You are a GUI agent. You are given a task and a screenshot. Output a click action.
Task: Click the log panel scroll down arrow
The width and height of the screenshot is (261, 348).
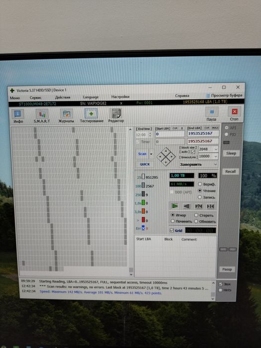point(213,299)
